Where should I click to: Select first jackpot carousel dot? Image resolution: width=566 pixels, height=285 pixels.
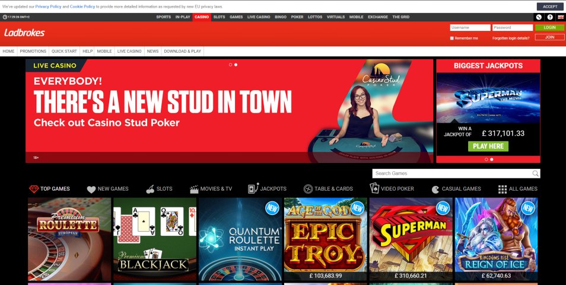coord(486,159)
